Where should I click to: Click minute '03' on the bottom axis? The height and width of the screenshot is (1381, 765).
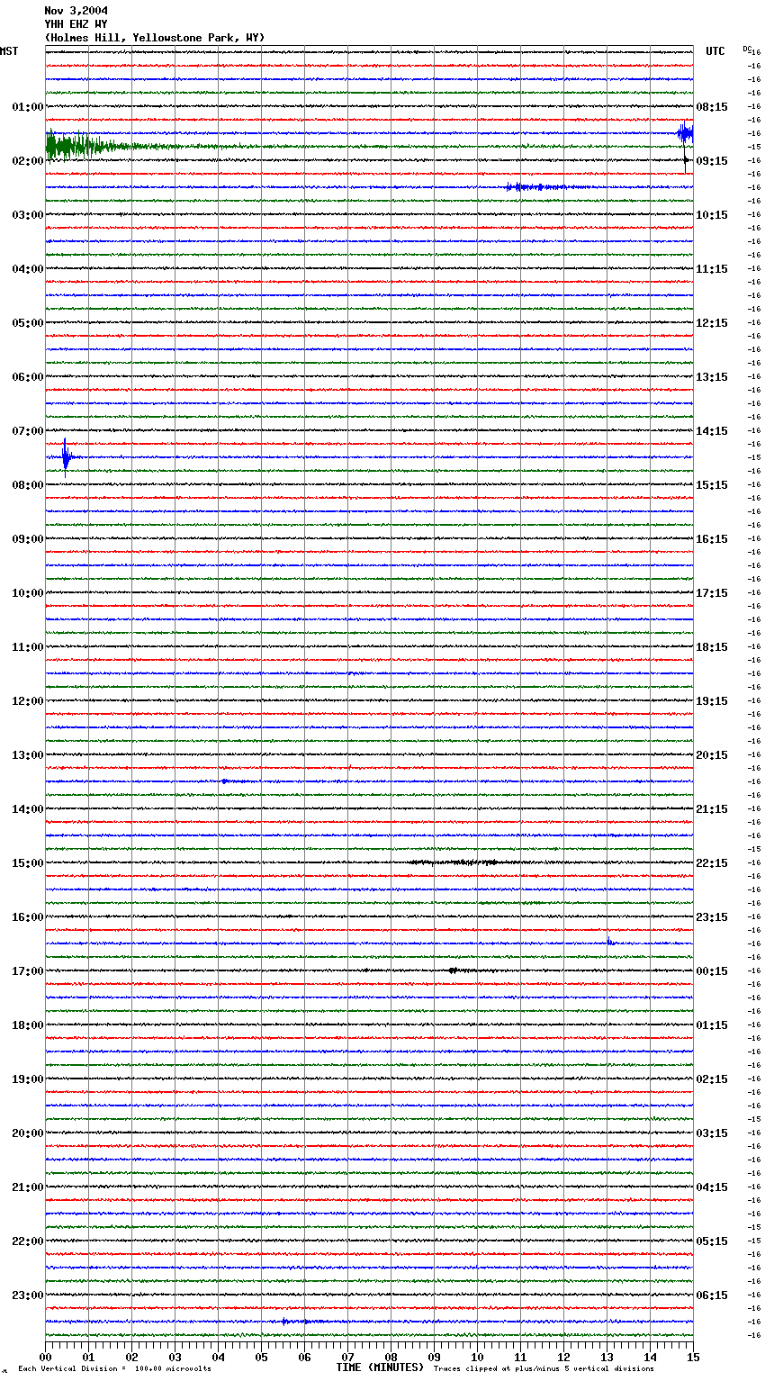click(x=175, y=1357)
